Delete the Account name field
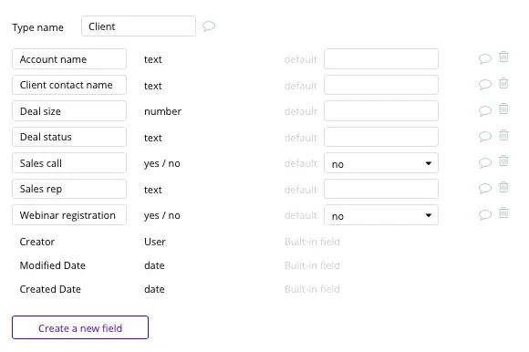The height and width of the screenshot is (352, 529). pyautogui.click(x=503, y=57)
